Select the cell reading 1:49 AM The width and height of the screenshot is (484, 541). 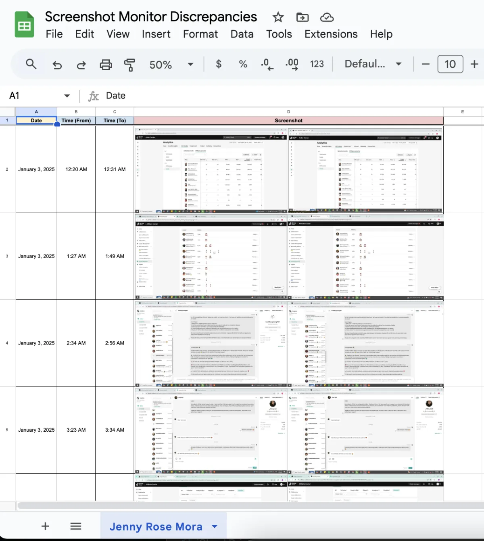pyautogui.click(x=115, y=256)
